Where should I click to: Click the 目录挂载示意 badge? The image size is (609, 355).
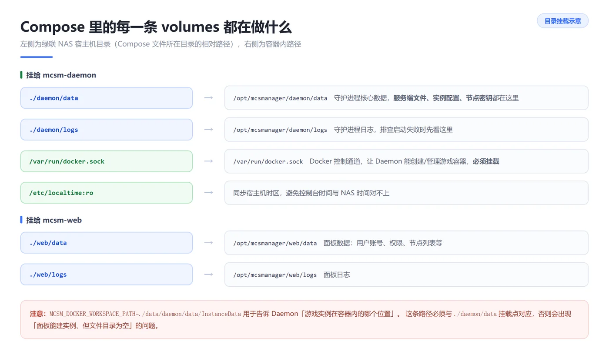(x=562, y=21)
